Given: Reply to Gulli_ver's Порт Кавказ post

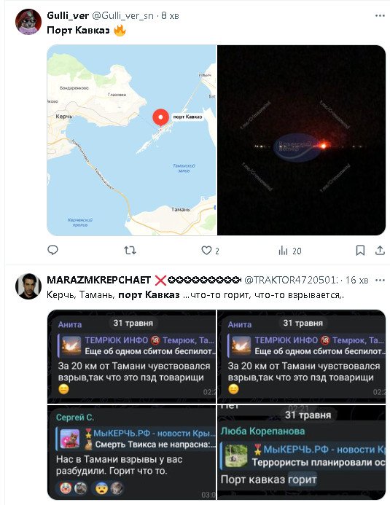Looking at the screenshot, I should (52, 250).
